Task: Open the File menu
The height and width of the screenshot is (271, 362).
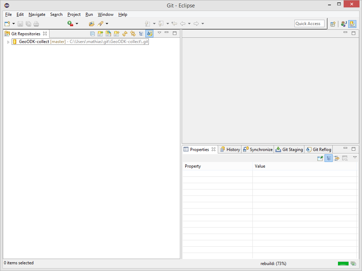Action: (x=8, y=14)
